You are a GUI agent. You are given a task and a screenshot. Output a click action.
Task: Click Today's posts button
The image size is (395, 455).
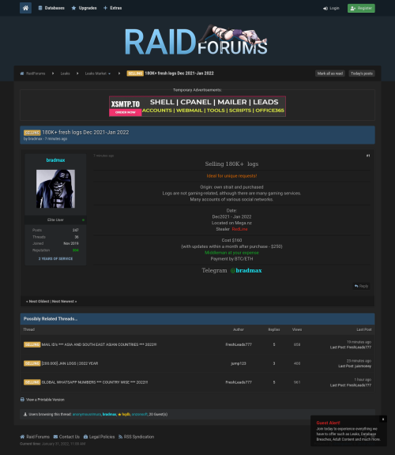[362, 73]
